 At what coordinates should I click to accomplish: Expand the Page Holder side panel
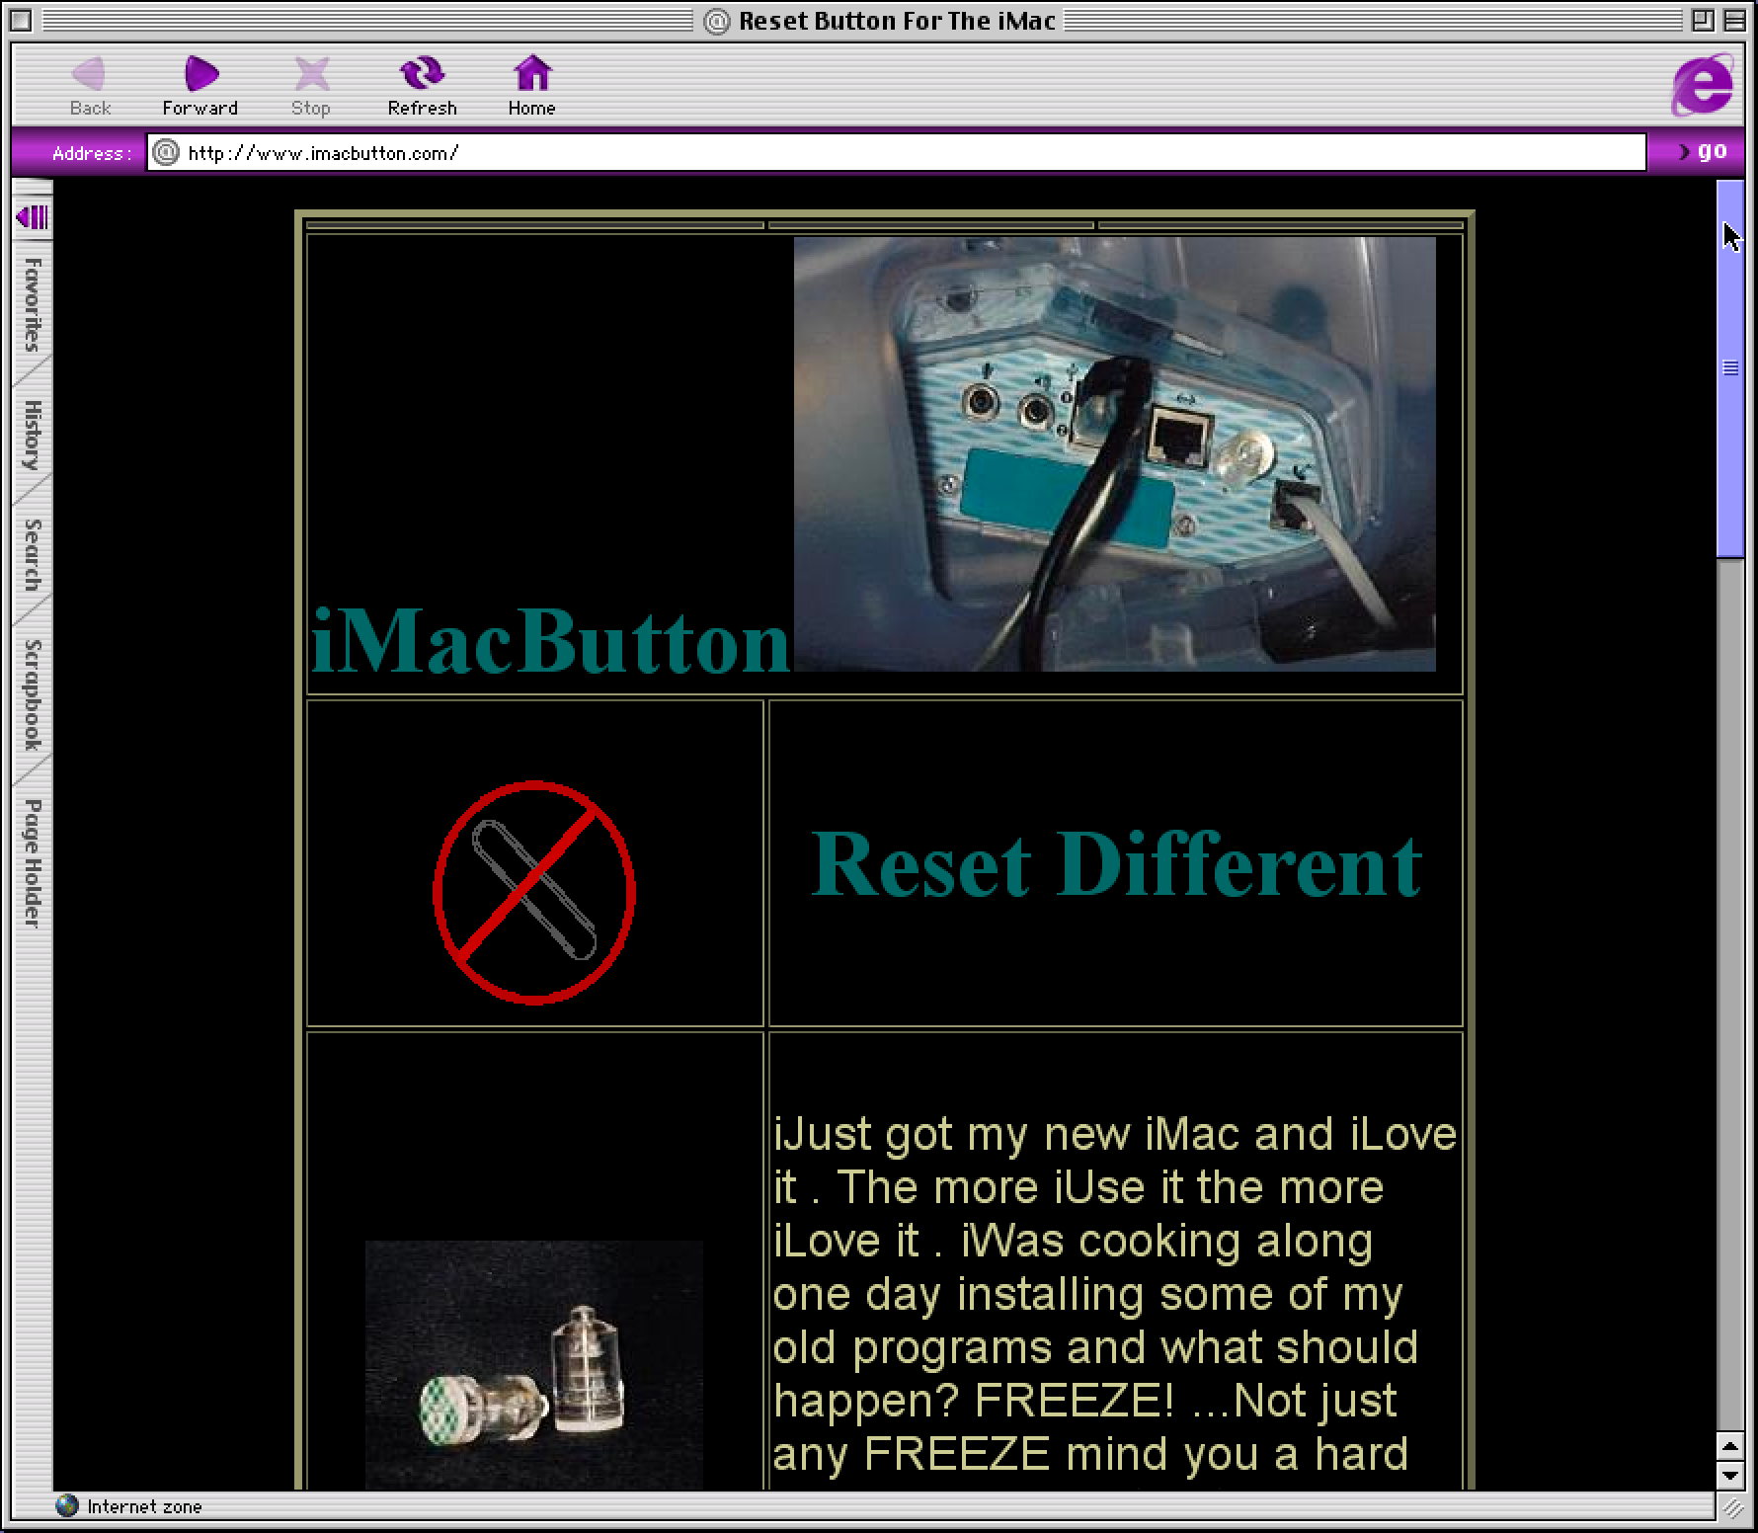coord(33,862)
